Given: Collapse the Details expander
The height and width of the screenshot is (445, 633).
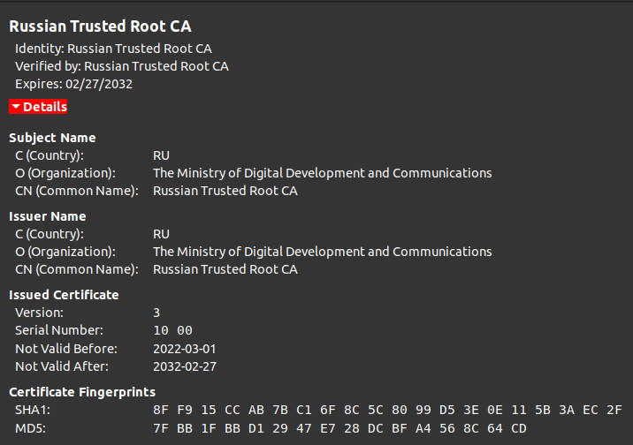Looking at the screenshot, I should click(x=43, y=107).
